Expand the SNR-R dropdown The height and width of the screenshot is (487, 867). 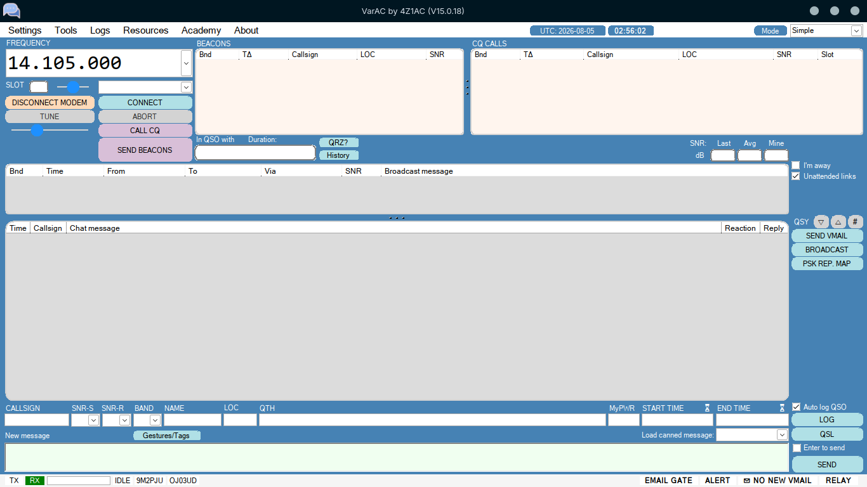(x=124, y=420)
